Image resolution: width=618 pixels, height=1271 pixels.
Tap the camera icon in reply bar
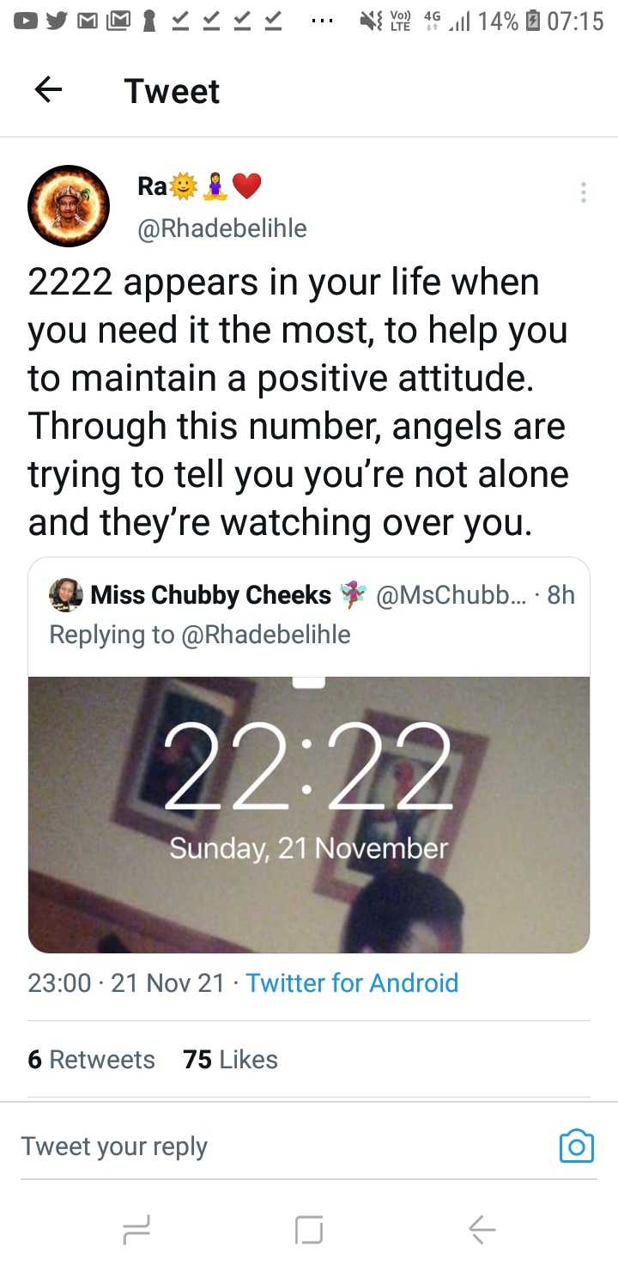(x=576, y=1146)
